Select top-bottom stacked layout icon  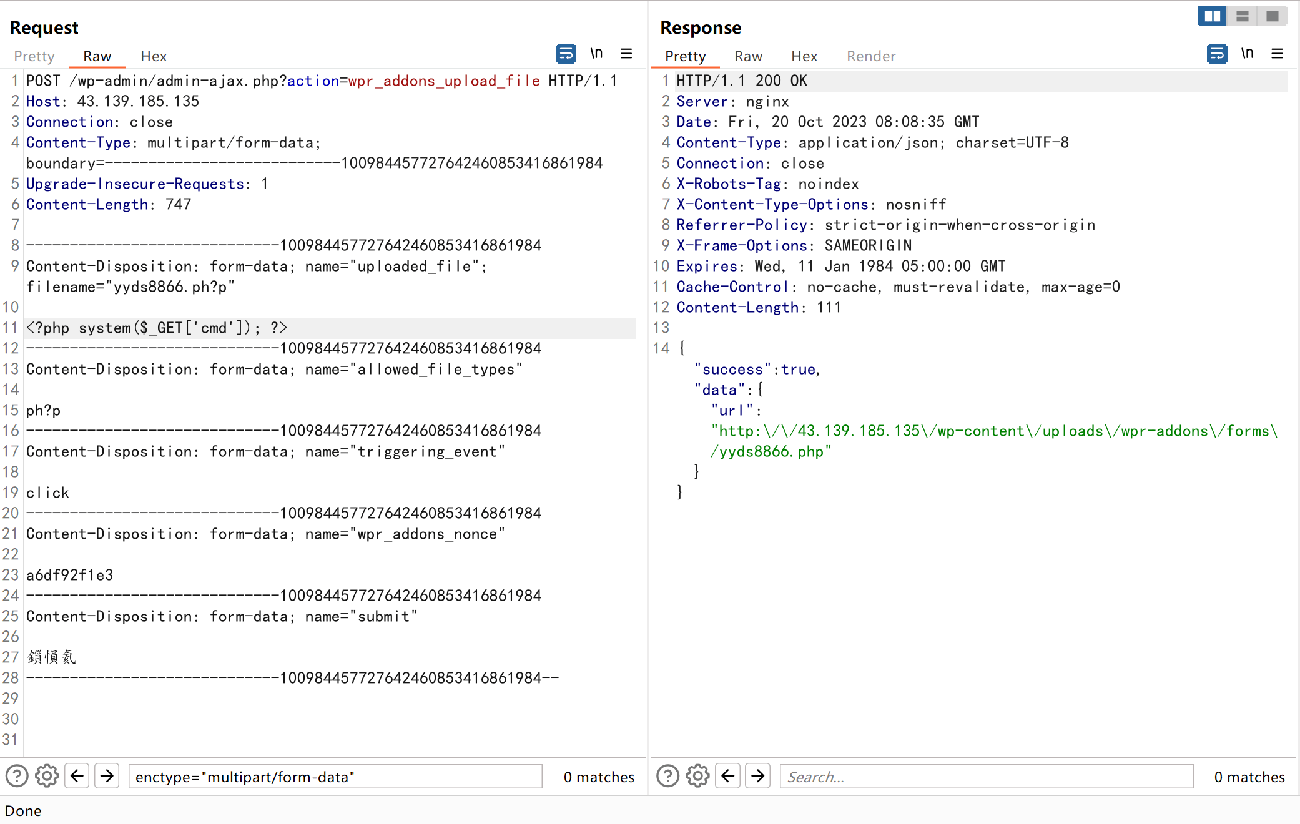[x=1243, y=16]
